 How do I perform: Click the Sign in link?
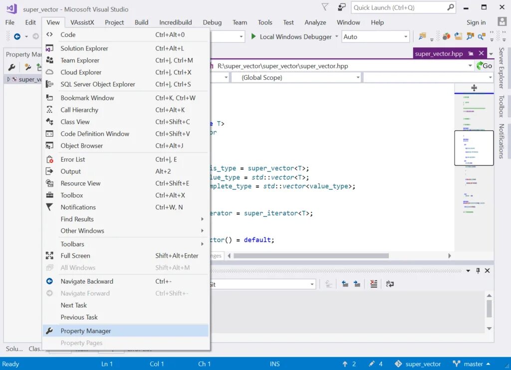coord(476,22)
